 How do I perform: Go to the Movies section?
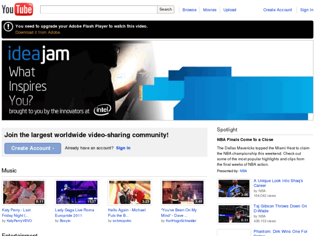210,10
